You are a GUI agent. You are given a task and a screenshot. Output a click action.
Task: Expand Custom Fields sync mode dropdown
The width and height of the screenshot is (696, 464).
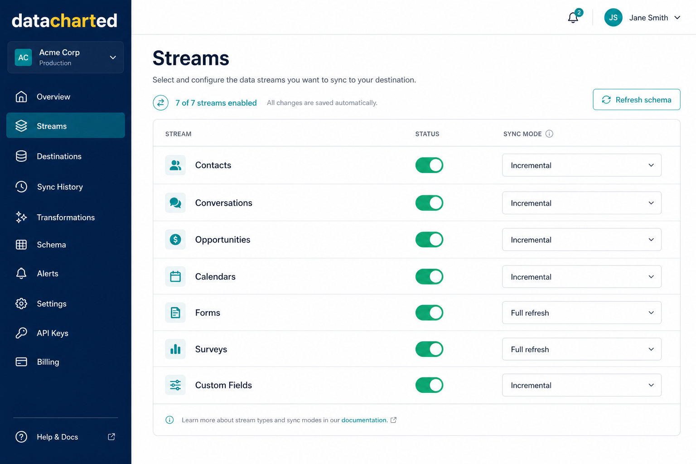582,385
